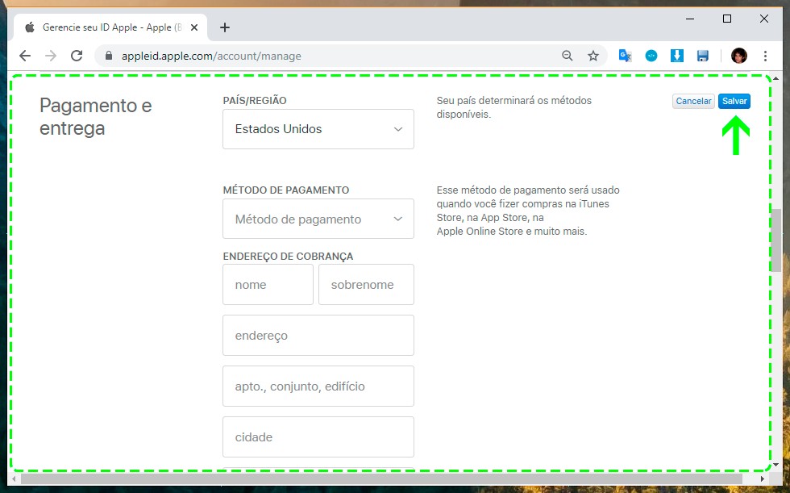Screen dimensions: 790x493
Task: Focus the nome field
Action: click(268, 284)
